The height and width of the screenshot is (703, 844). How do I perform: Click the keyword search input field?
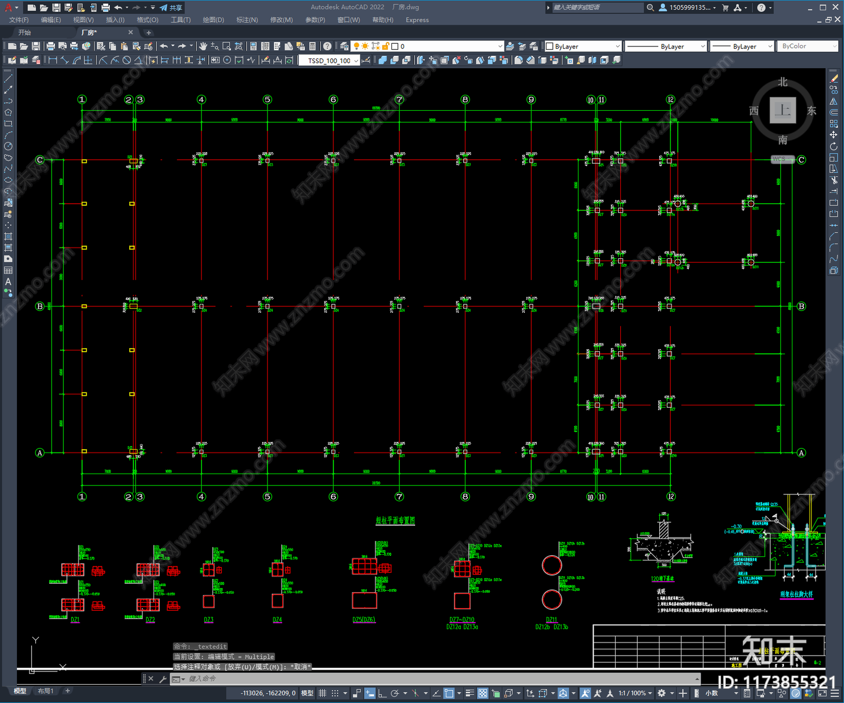coord(597,7)
